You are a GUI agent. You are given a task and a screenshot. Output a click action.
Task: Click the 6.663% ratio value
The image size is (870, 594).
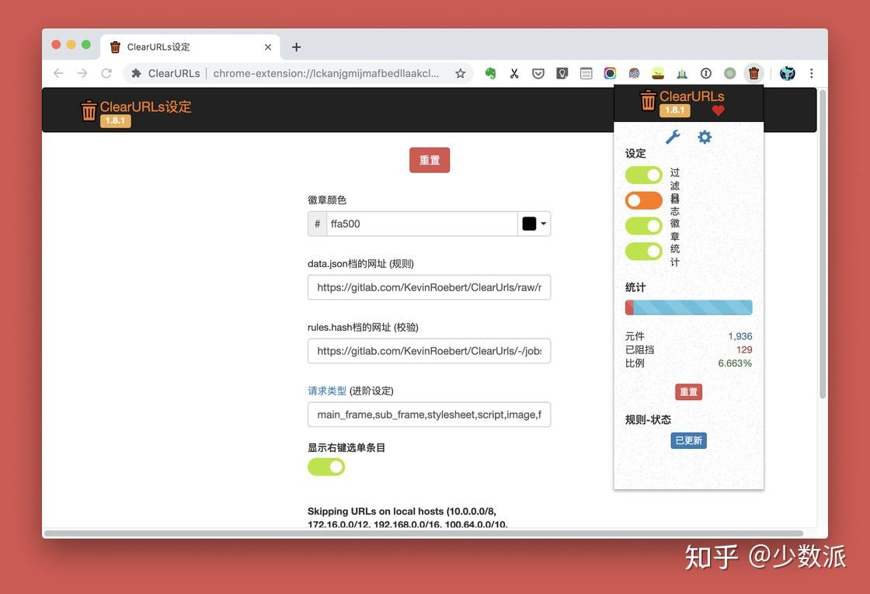click(x=735, y=363)
